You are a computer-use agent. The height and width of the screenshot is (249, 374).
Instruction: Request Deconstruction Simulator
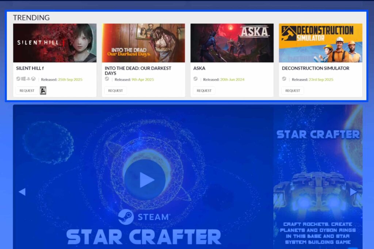click(x=293, y=91)
